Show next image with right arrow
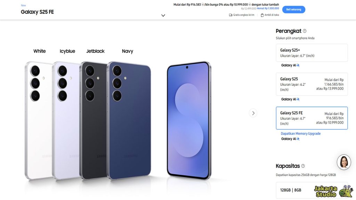 253,113
